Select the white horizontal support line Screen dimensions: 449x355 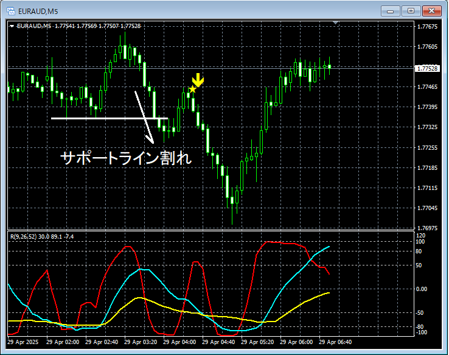point(110,118)
